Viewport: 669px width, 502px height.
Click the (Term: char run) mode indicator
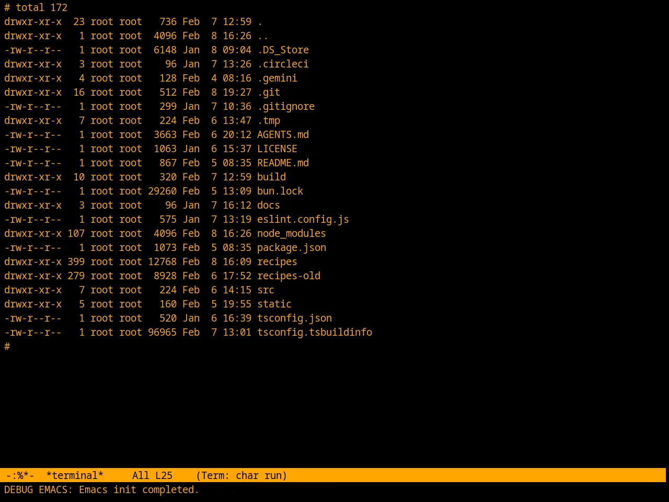coord(241,475)
